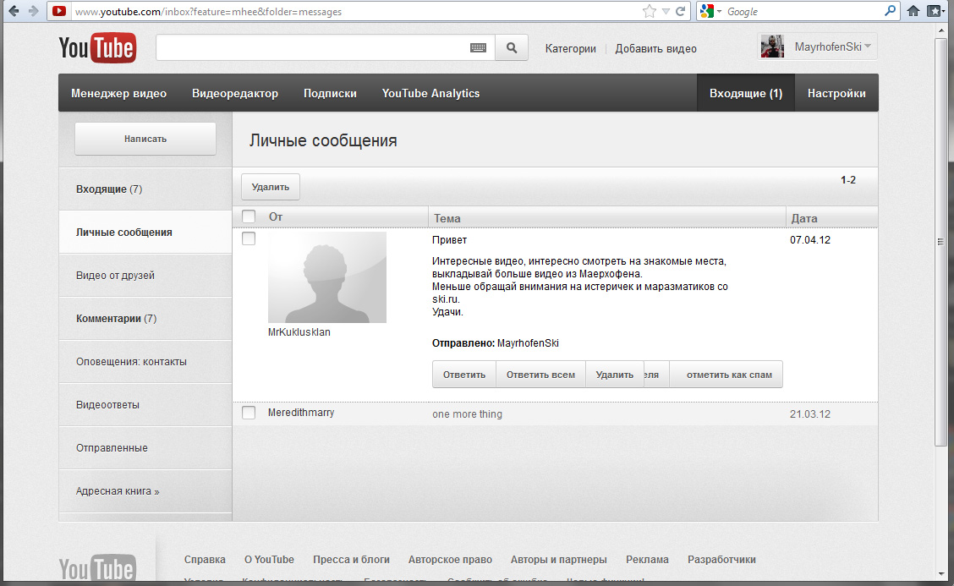Image resolution: width=954 pixels, height=586 pixels.
Task: Open the 'one more thing' message subject
Action: pos(467,414)
